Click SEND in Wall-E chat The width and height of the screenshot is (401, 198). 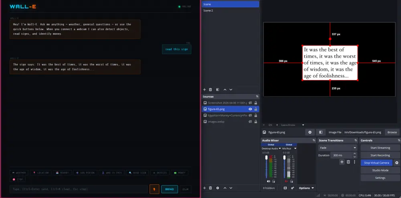(169, 189)
